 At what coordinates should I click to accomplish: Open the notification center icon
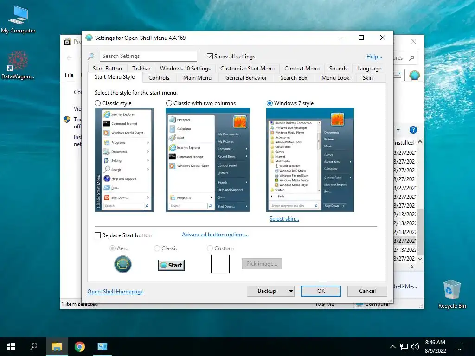460,347
